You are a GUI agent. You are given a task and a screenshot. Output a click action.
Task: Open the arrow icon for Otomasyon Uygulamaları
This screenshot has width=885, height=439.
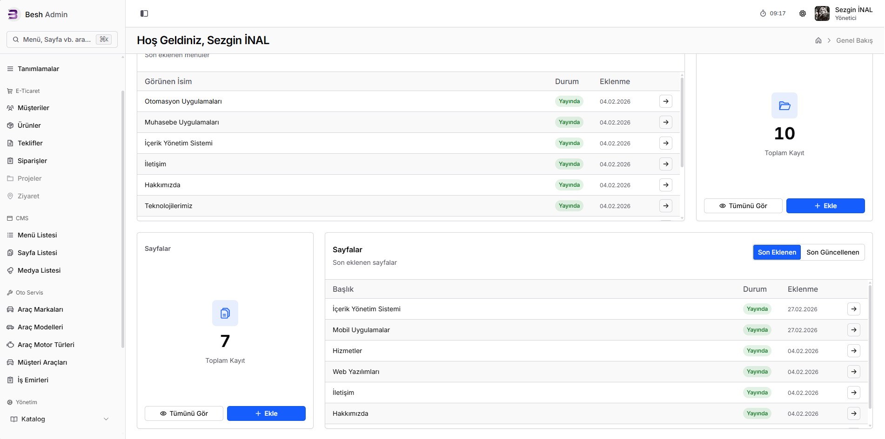coord(666,101)
